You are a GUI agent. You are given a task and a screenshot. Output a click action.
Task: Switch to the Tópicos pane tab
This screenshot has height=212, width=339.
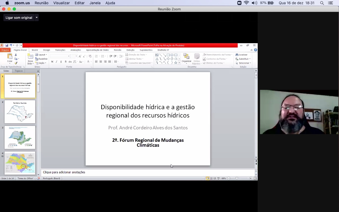click(19, 71)
